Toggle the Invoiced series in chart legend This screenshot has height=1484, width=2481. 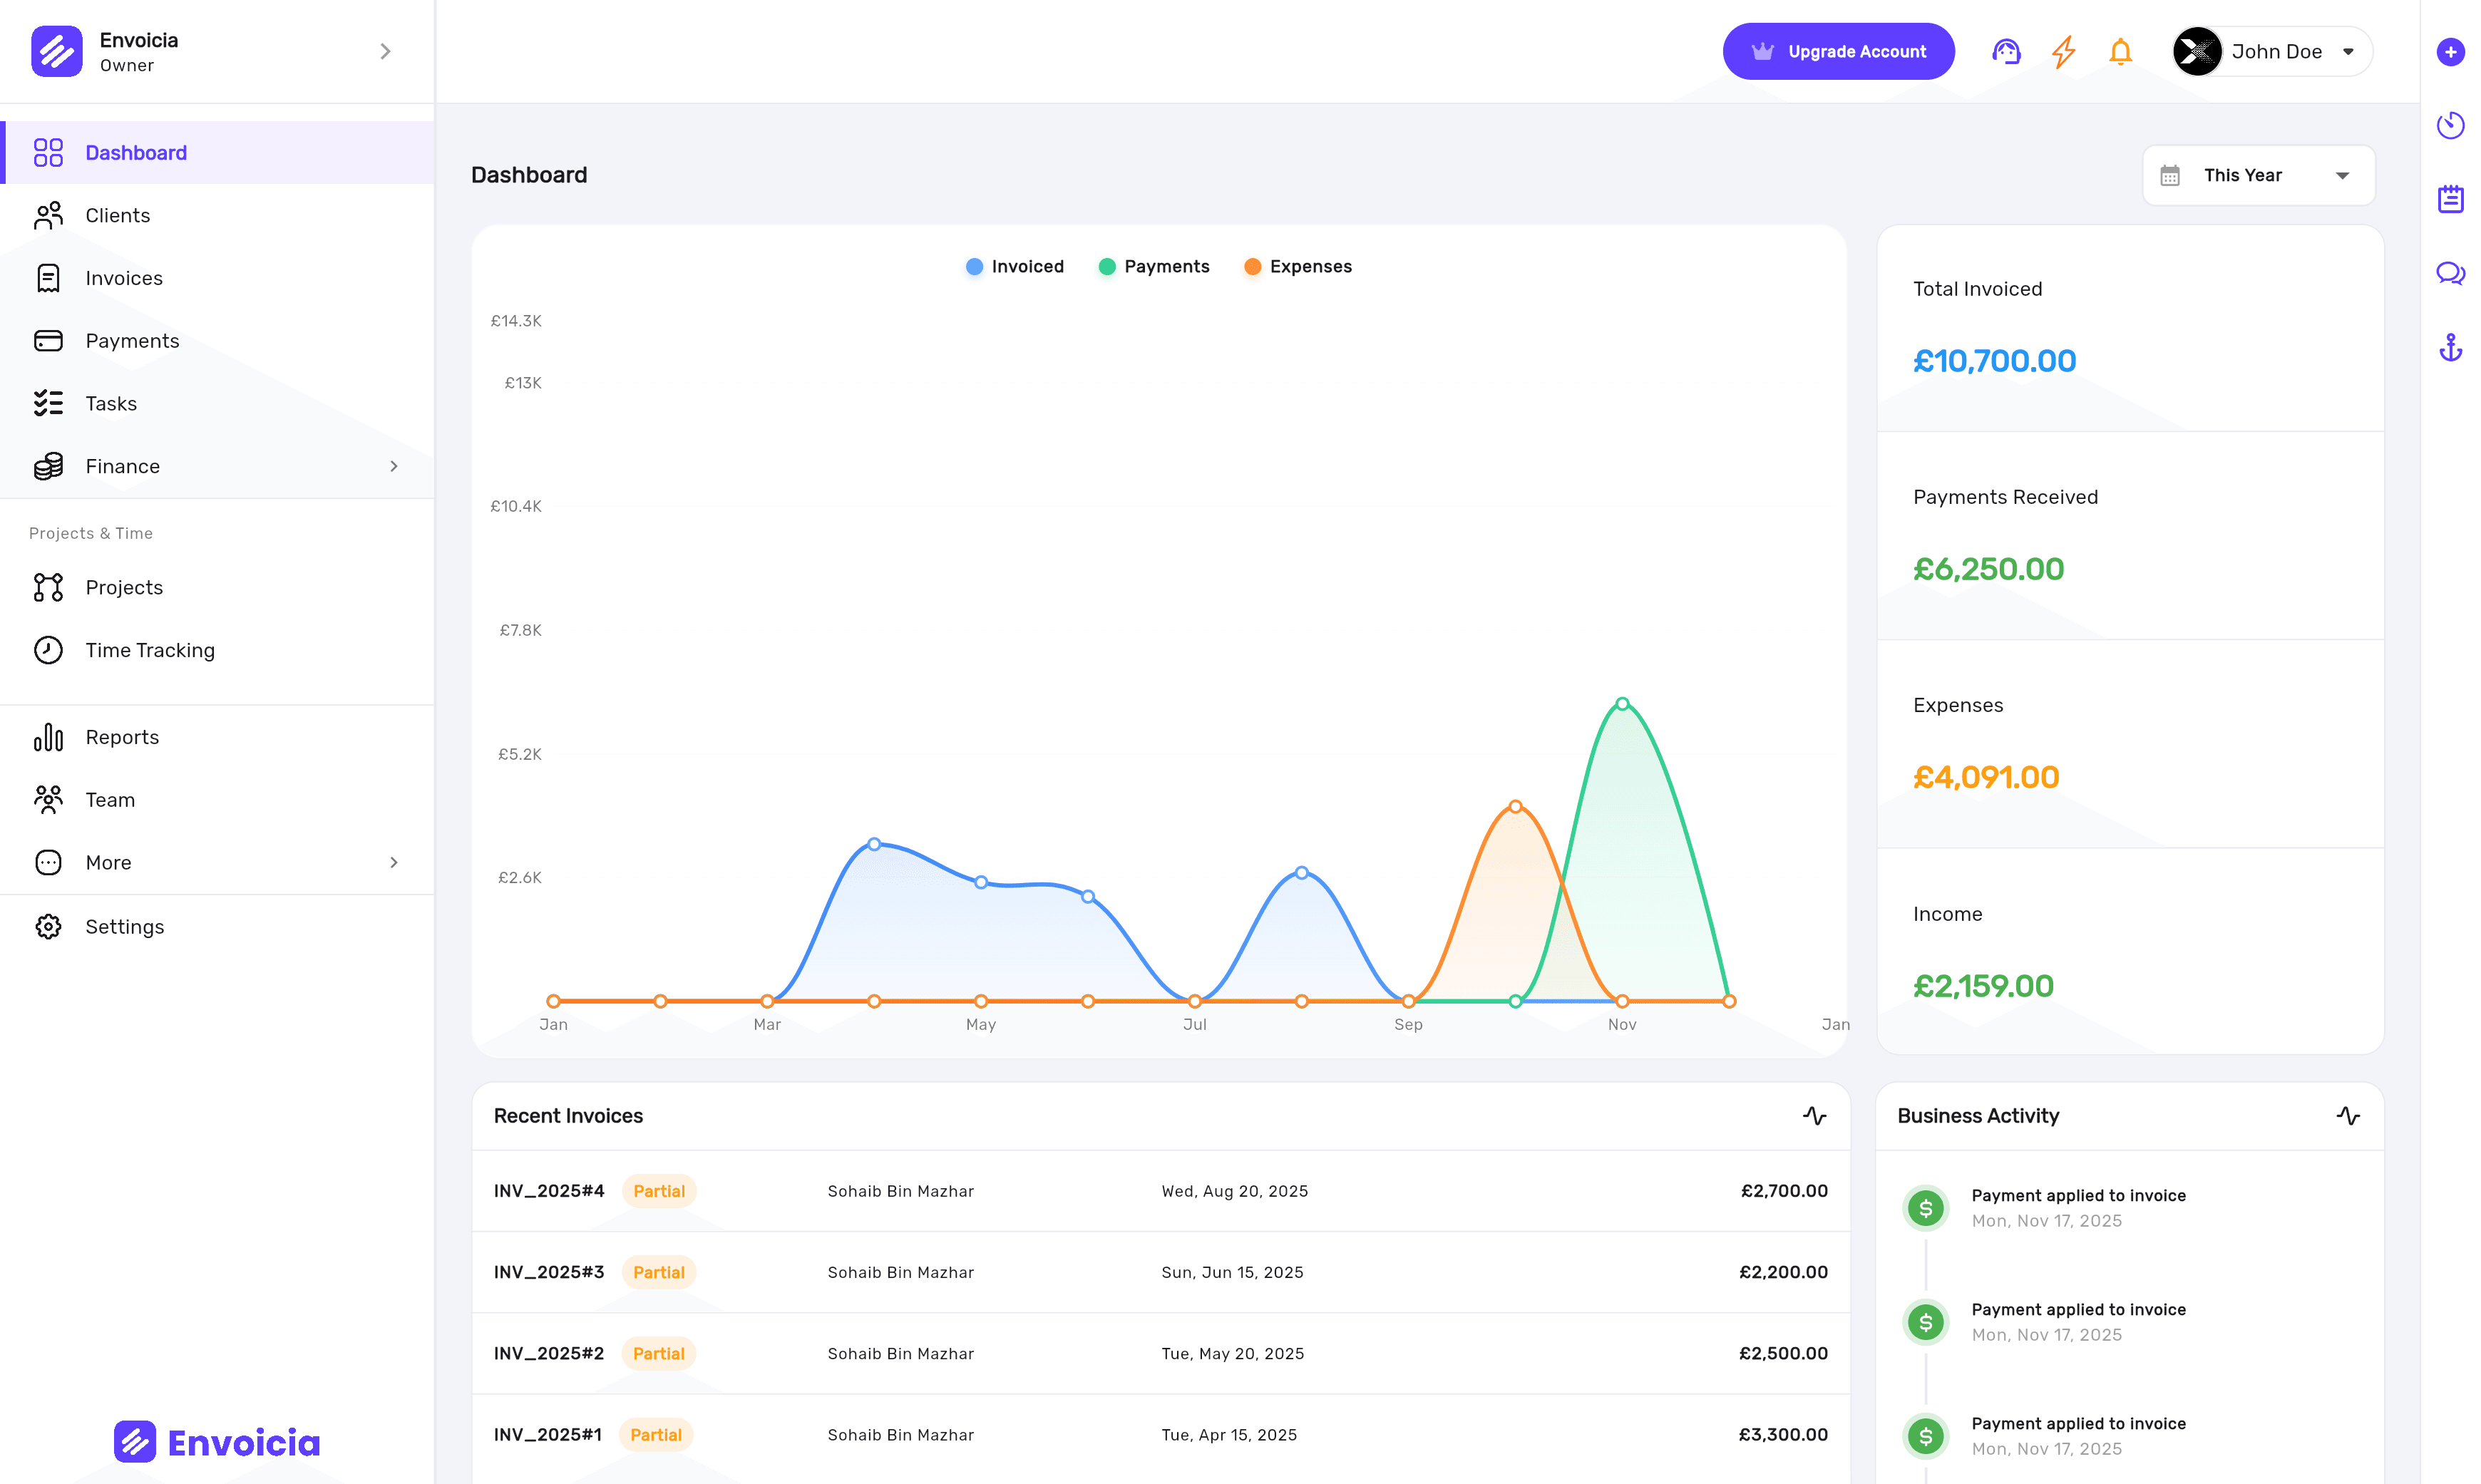(1014, 266)
